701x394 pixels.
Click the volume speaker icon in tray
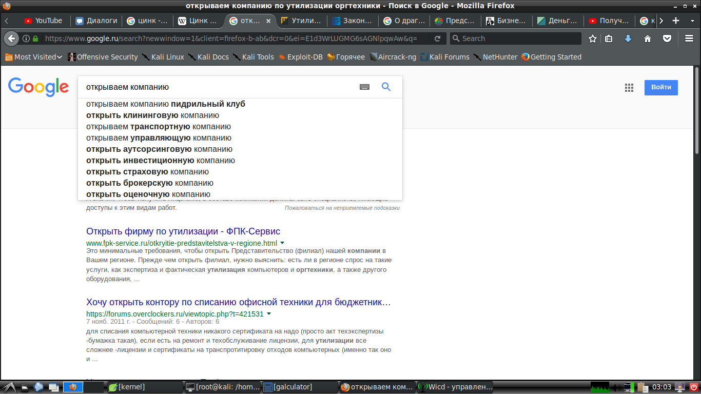(616, 387)
